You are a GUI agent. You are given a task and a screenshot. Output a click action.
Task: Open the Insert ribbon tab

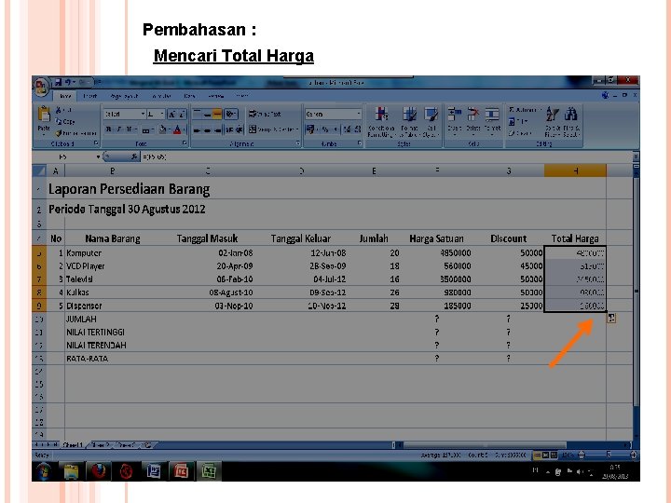[89, 96]
